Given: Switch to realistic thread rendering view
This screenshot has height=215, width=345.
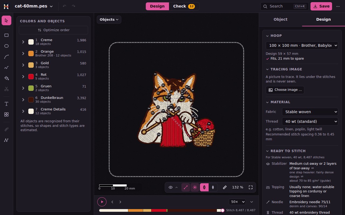Looking at the screenshot, I should click(204, 187).
